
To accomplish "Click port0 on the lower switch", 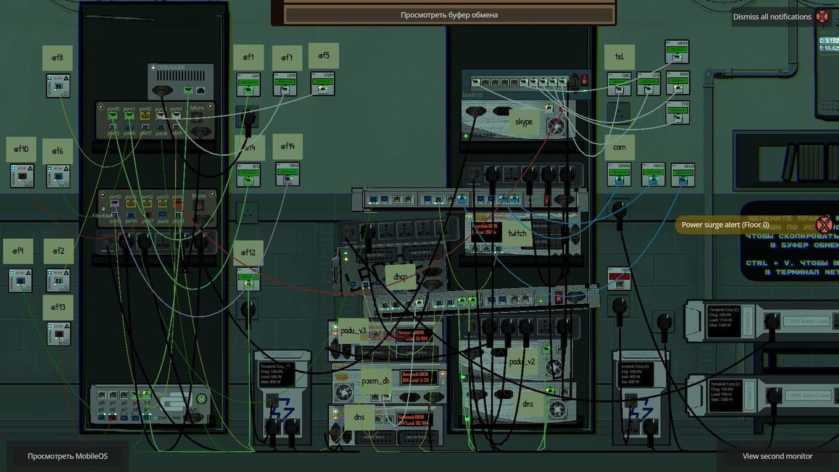I will (114, 202).
